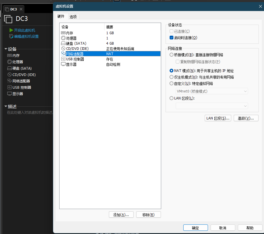Select the 自定义 特定虚拟网络 radio button

[171, 84]
